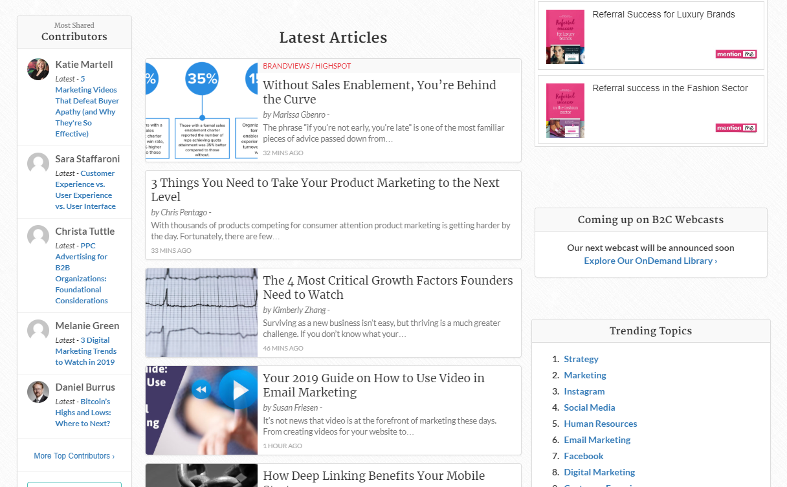Click Daniel Burrus's profile photo

click(x=38, y=392)
